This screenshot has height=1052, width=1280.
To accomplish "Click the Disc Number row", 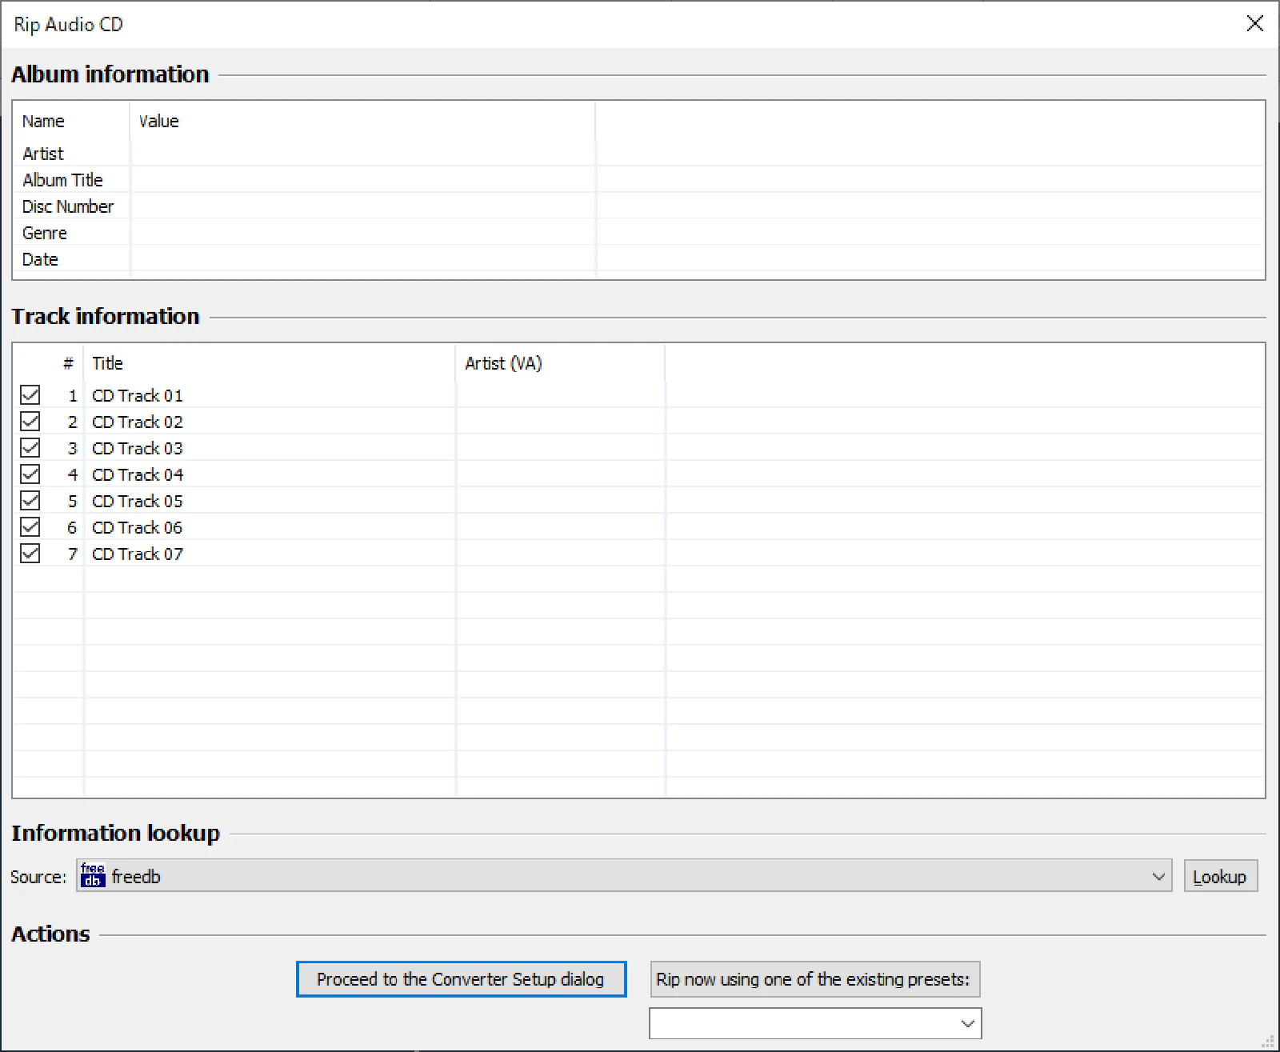I will coord(68,206).
